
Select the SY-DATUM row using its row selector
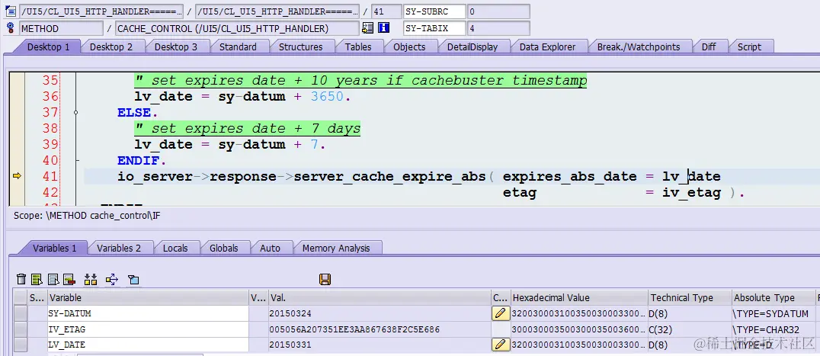tap(21, 313)
